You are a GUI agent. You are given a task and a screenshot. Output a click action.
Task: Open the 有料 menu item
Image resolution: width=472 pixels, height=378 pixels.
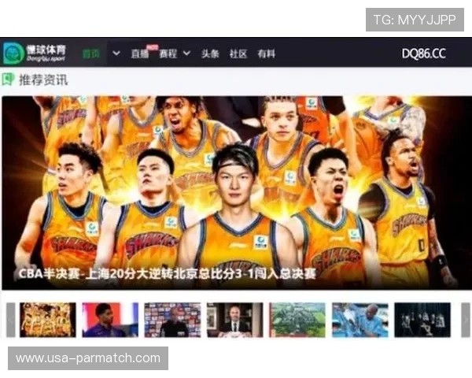point(266,54)
